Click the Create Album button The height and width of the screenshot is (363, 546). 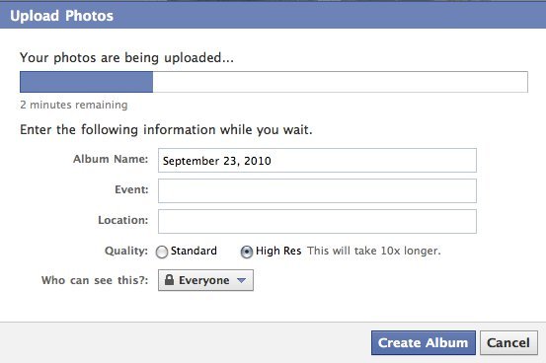coord(424,343)
